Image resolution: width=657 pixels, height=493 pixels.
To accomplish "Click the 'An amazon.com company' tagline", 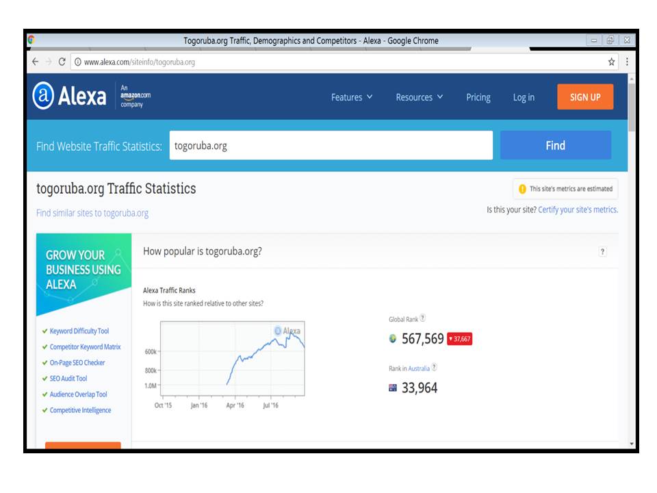I will pos(136,96).
